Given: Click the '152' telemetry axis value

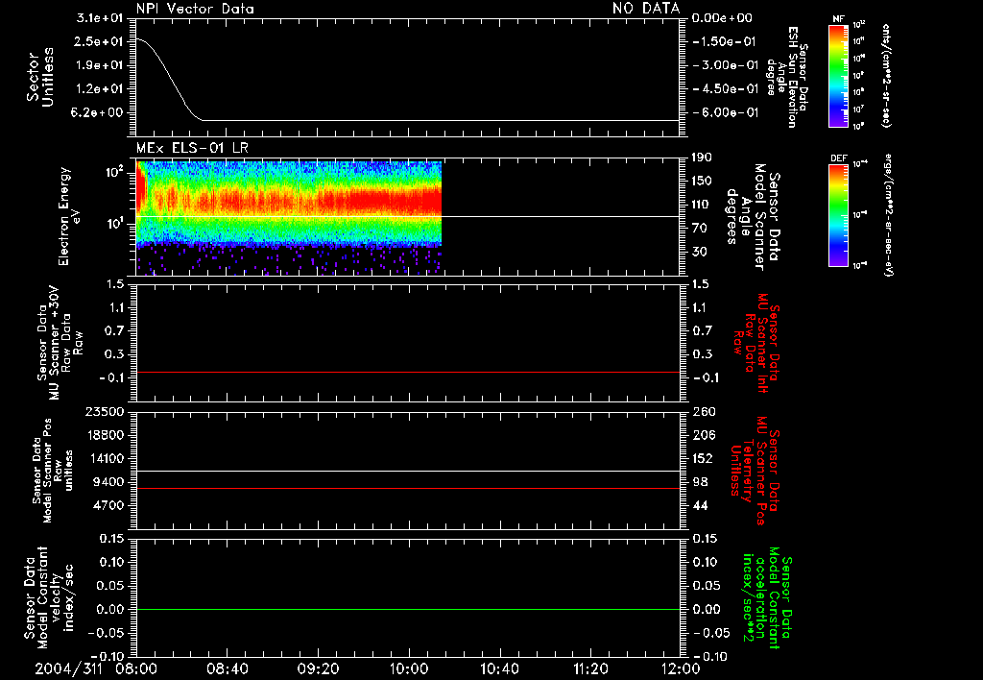Looking at the screenshot, I should tap(702, 458).
